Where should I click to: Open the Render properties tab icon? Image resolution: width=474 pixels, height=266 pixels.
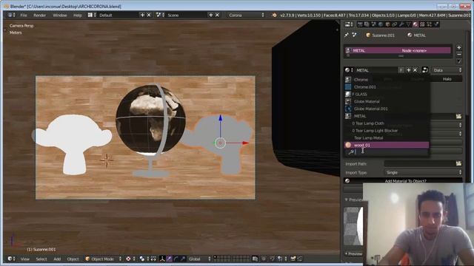pyautogui.click(x=360, y=24)
